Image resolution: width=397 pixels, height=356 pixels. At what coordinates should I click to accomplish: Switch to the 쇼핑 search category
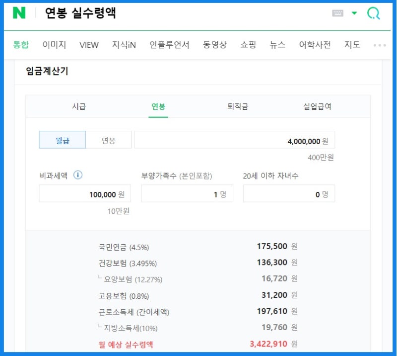coord(248,44)
